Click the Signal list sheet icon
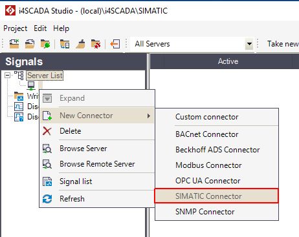299x237 pixels. point(47,181)
